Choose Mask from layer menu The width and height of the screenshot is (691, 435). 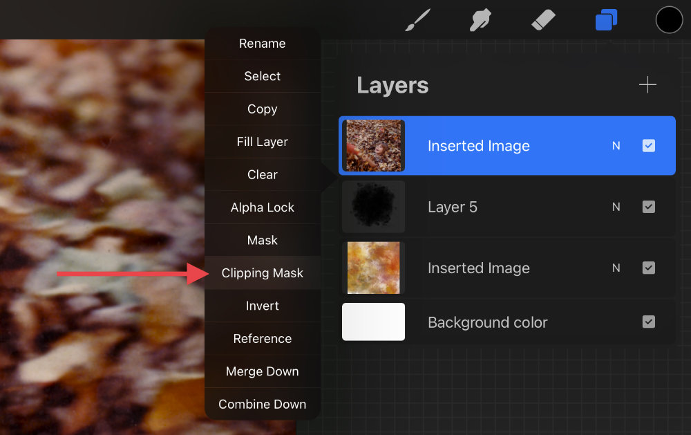point(262,240)
